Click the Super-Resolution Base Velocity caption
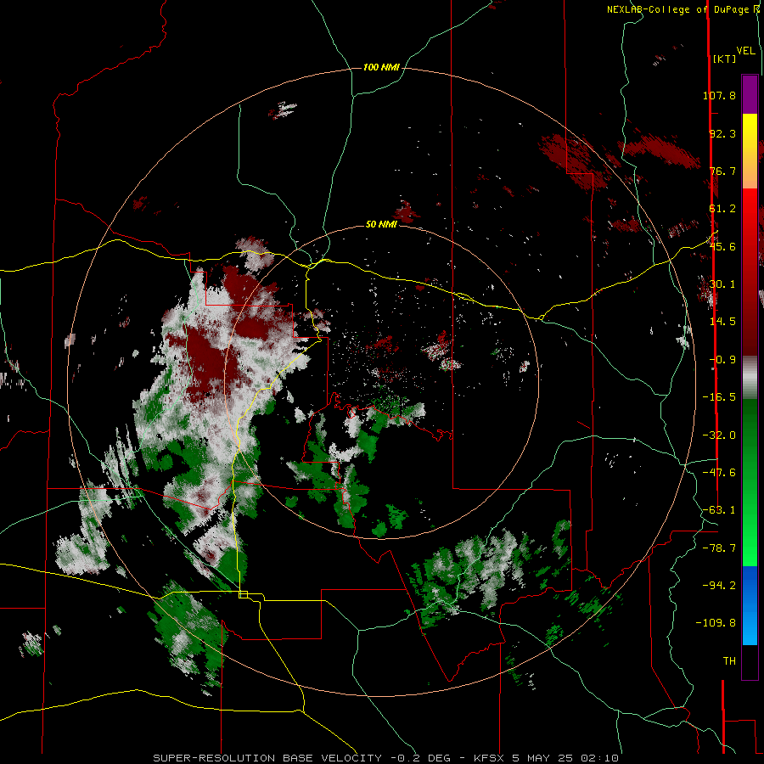The height and width of the screenshot is (764, 764). click(386, 758)
